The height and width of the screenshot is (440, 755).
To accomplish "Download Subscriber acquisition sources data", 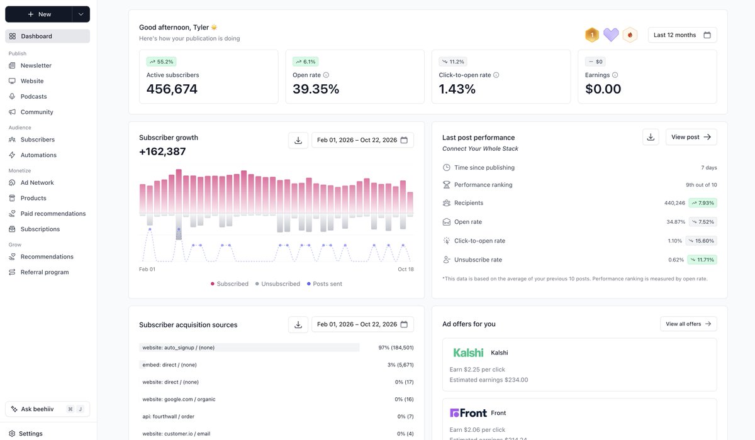I will click(x=298, y=324).
